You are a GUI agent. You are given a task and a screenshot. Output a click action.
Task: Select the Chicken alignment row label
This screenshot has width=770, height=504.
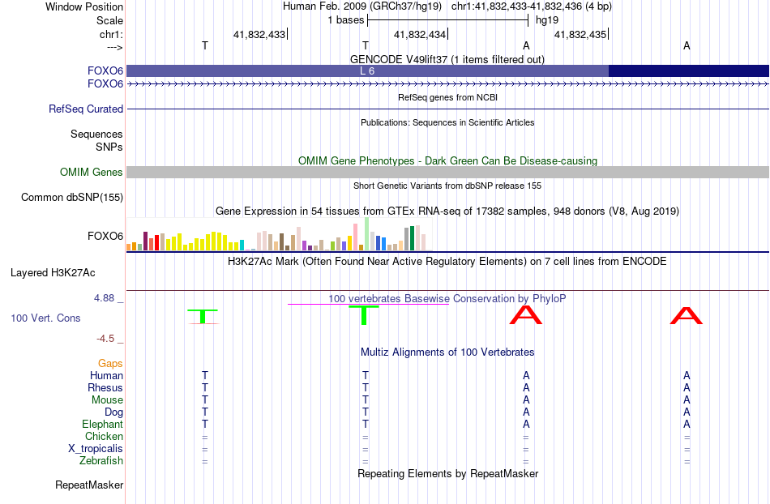[x=104, y=436]
